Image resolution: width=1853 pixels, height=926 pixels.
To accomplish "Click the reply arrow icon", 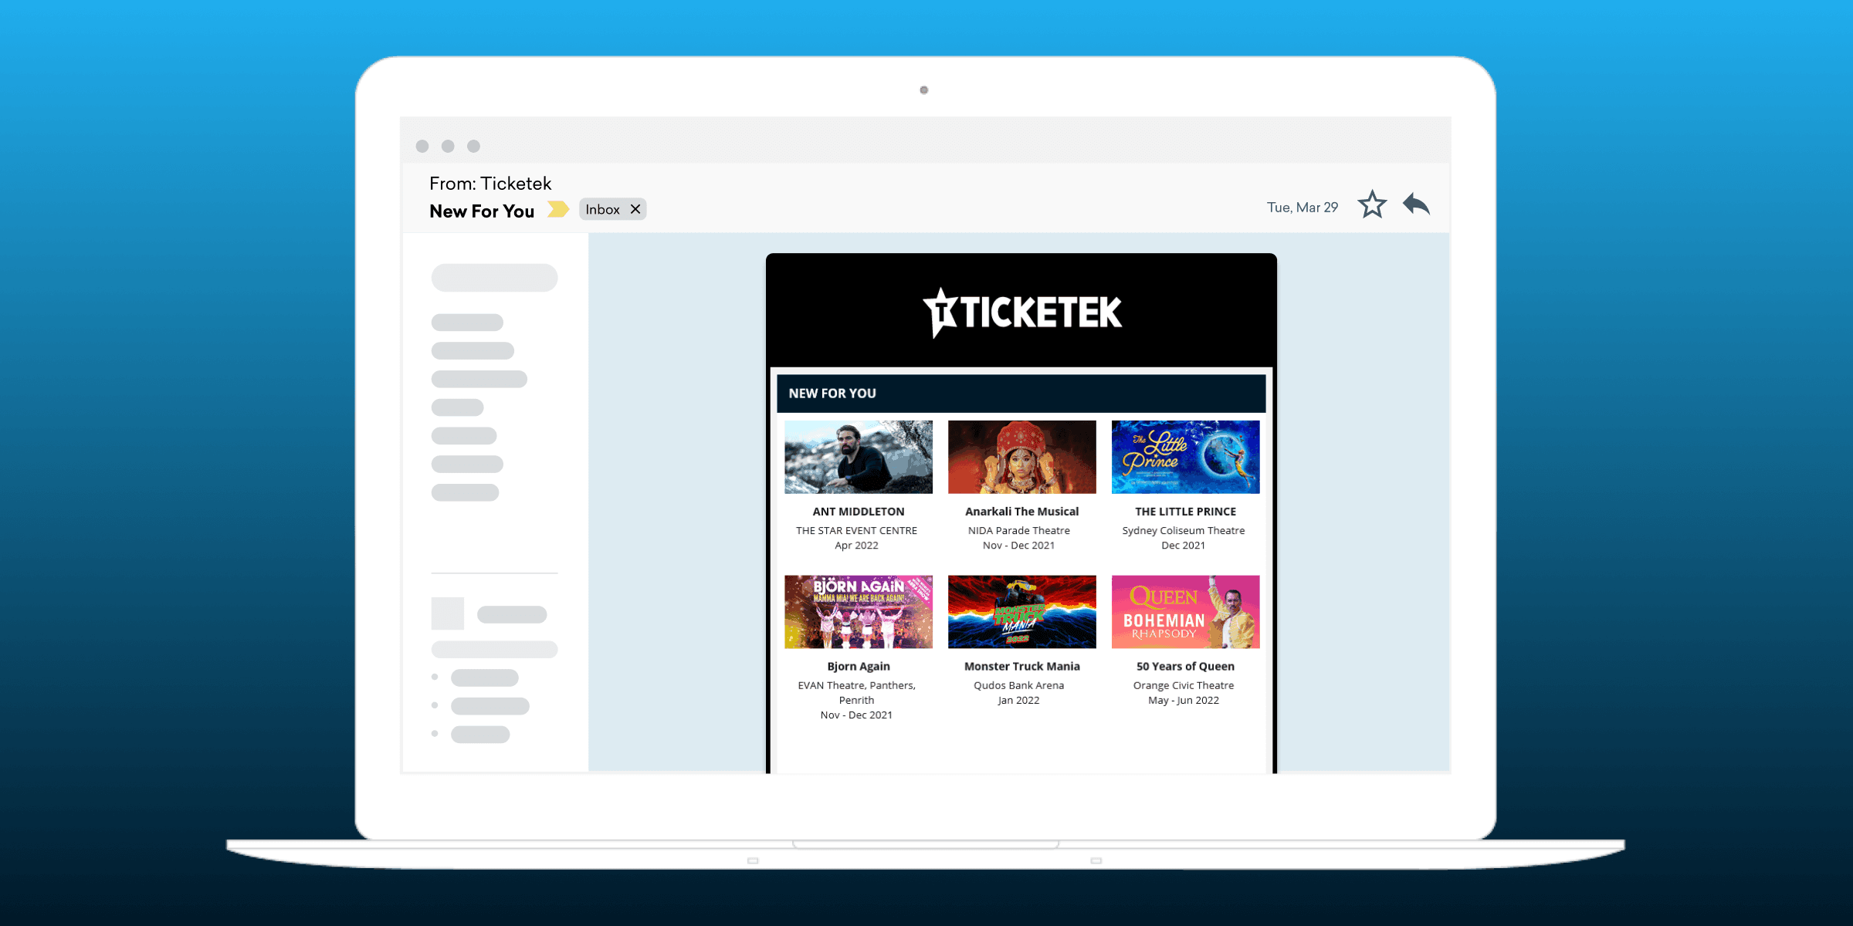I will point(1416,205).
